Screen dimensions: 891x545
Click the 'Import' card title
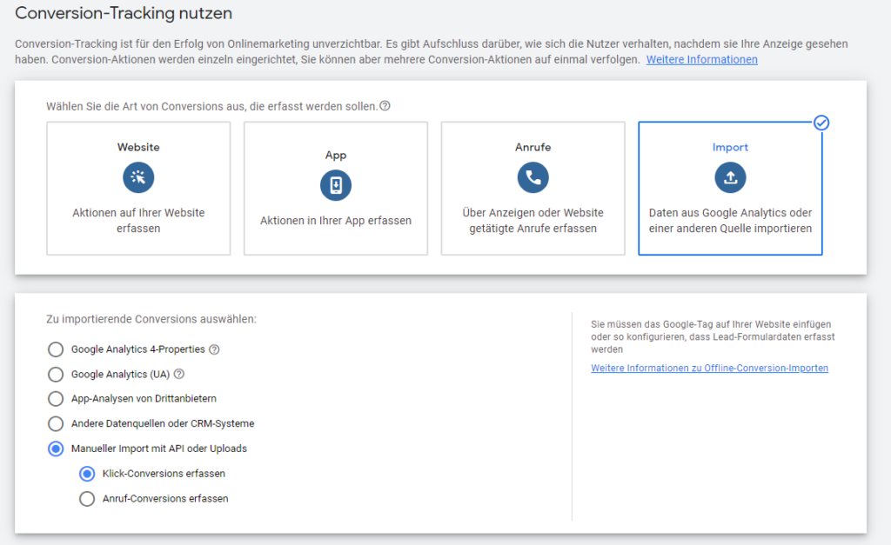click(x=730, y=147)
